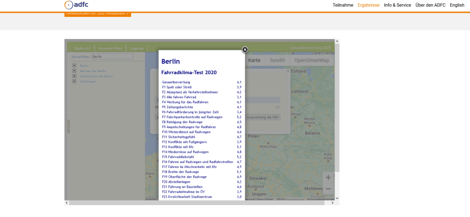Click F13 Konflikte mit Kfz row
Viewport: 470px width, 217px height.
pos(202,147)
